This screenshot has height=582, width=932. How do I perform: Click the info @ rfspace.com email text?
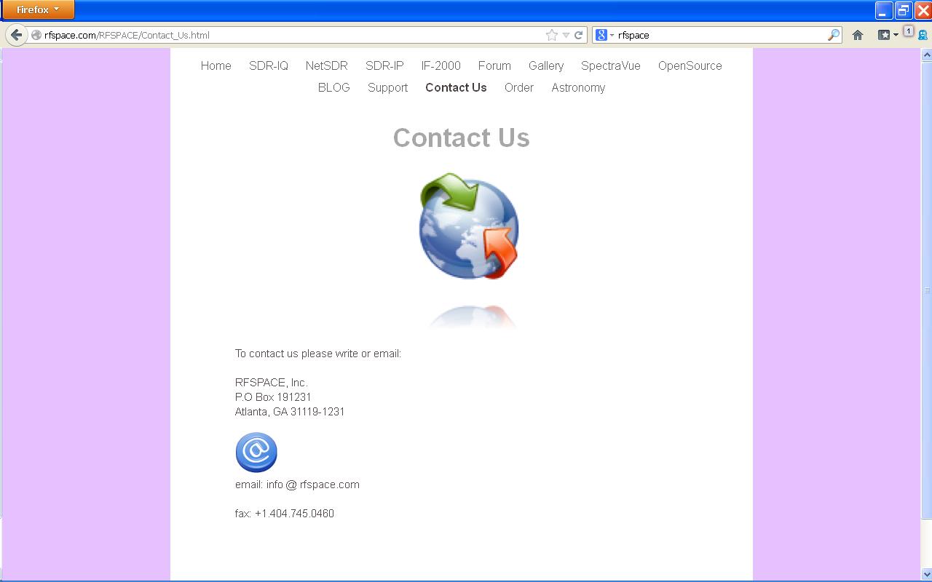point(313,485)
